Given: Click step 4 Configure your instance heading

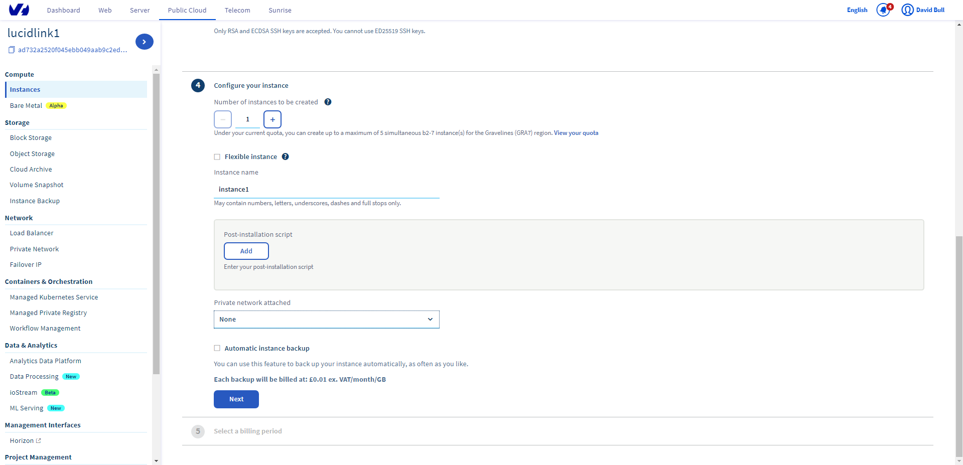Looking at the screenshot, I should 251,85.
